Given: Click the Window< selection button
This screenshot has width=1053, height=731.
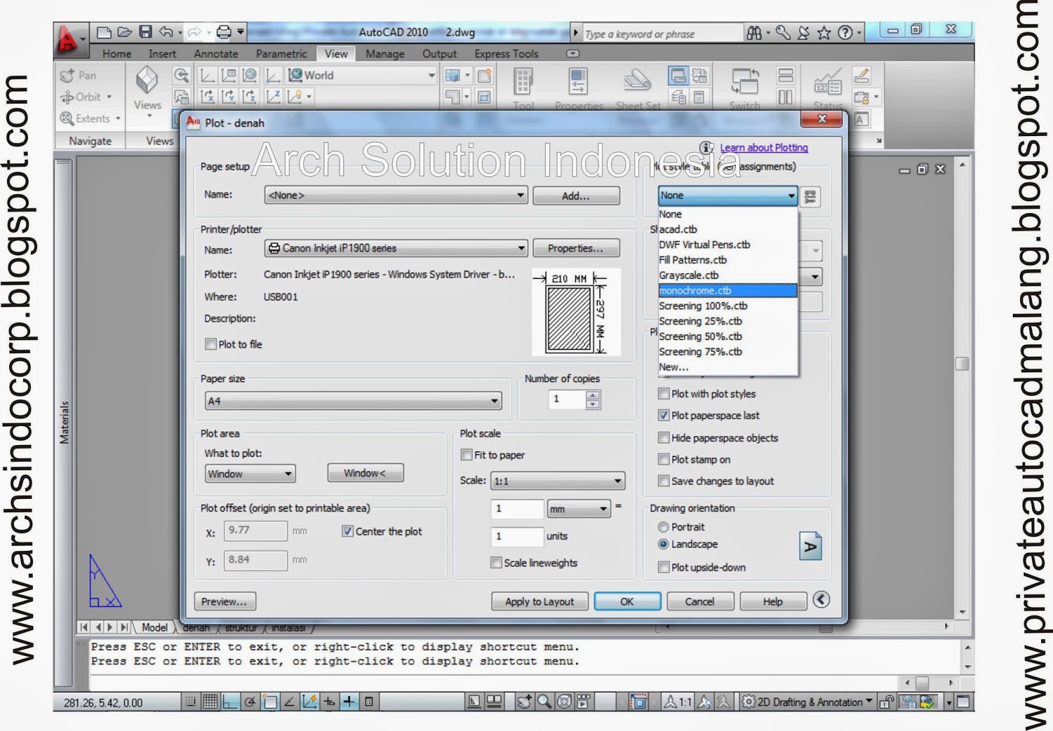Looking at the screenshot, I should [365, 473].
